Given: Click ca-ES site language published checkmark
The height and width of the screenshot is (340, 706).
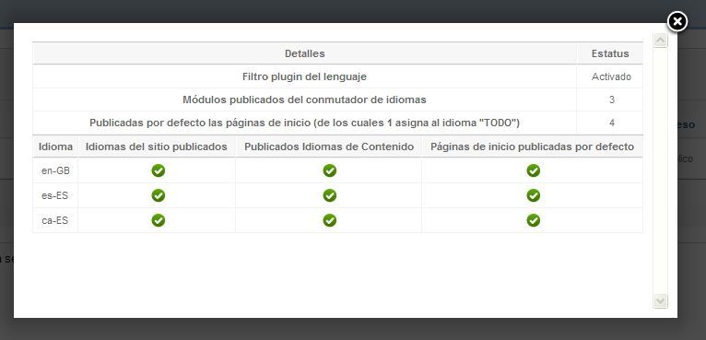Looking at the screenshot, I should pos(158,220).
